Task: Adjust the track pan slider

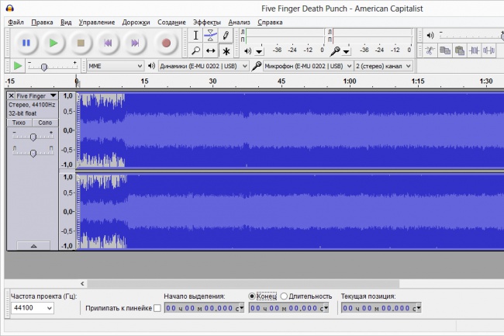Action: [33, 154]
